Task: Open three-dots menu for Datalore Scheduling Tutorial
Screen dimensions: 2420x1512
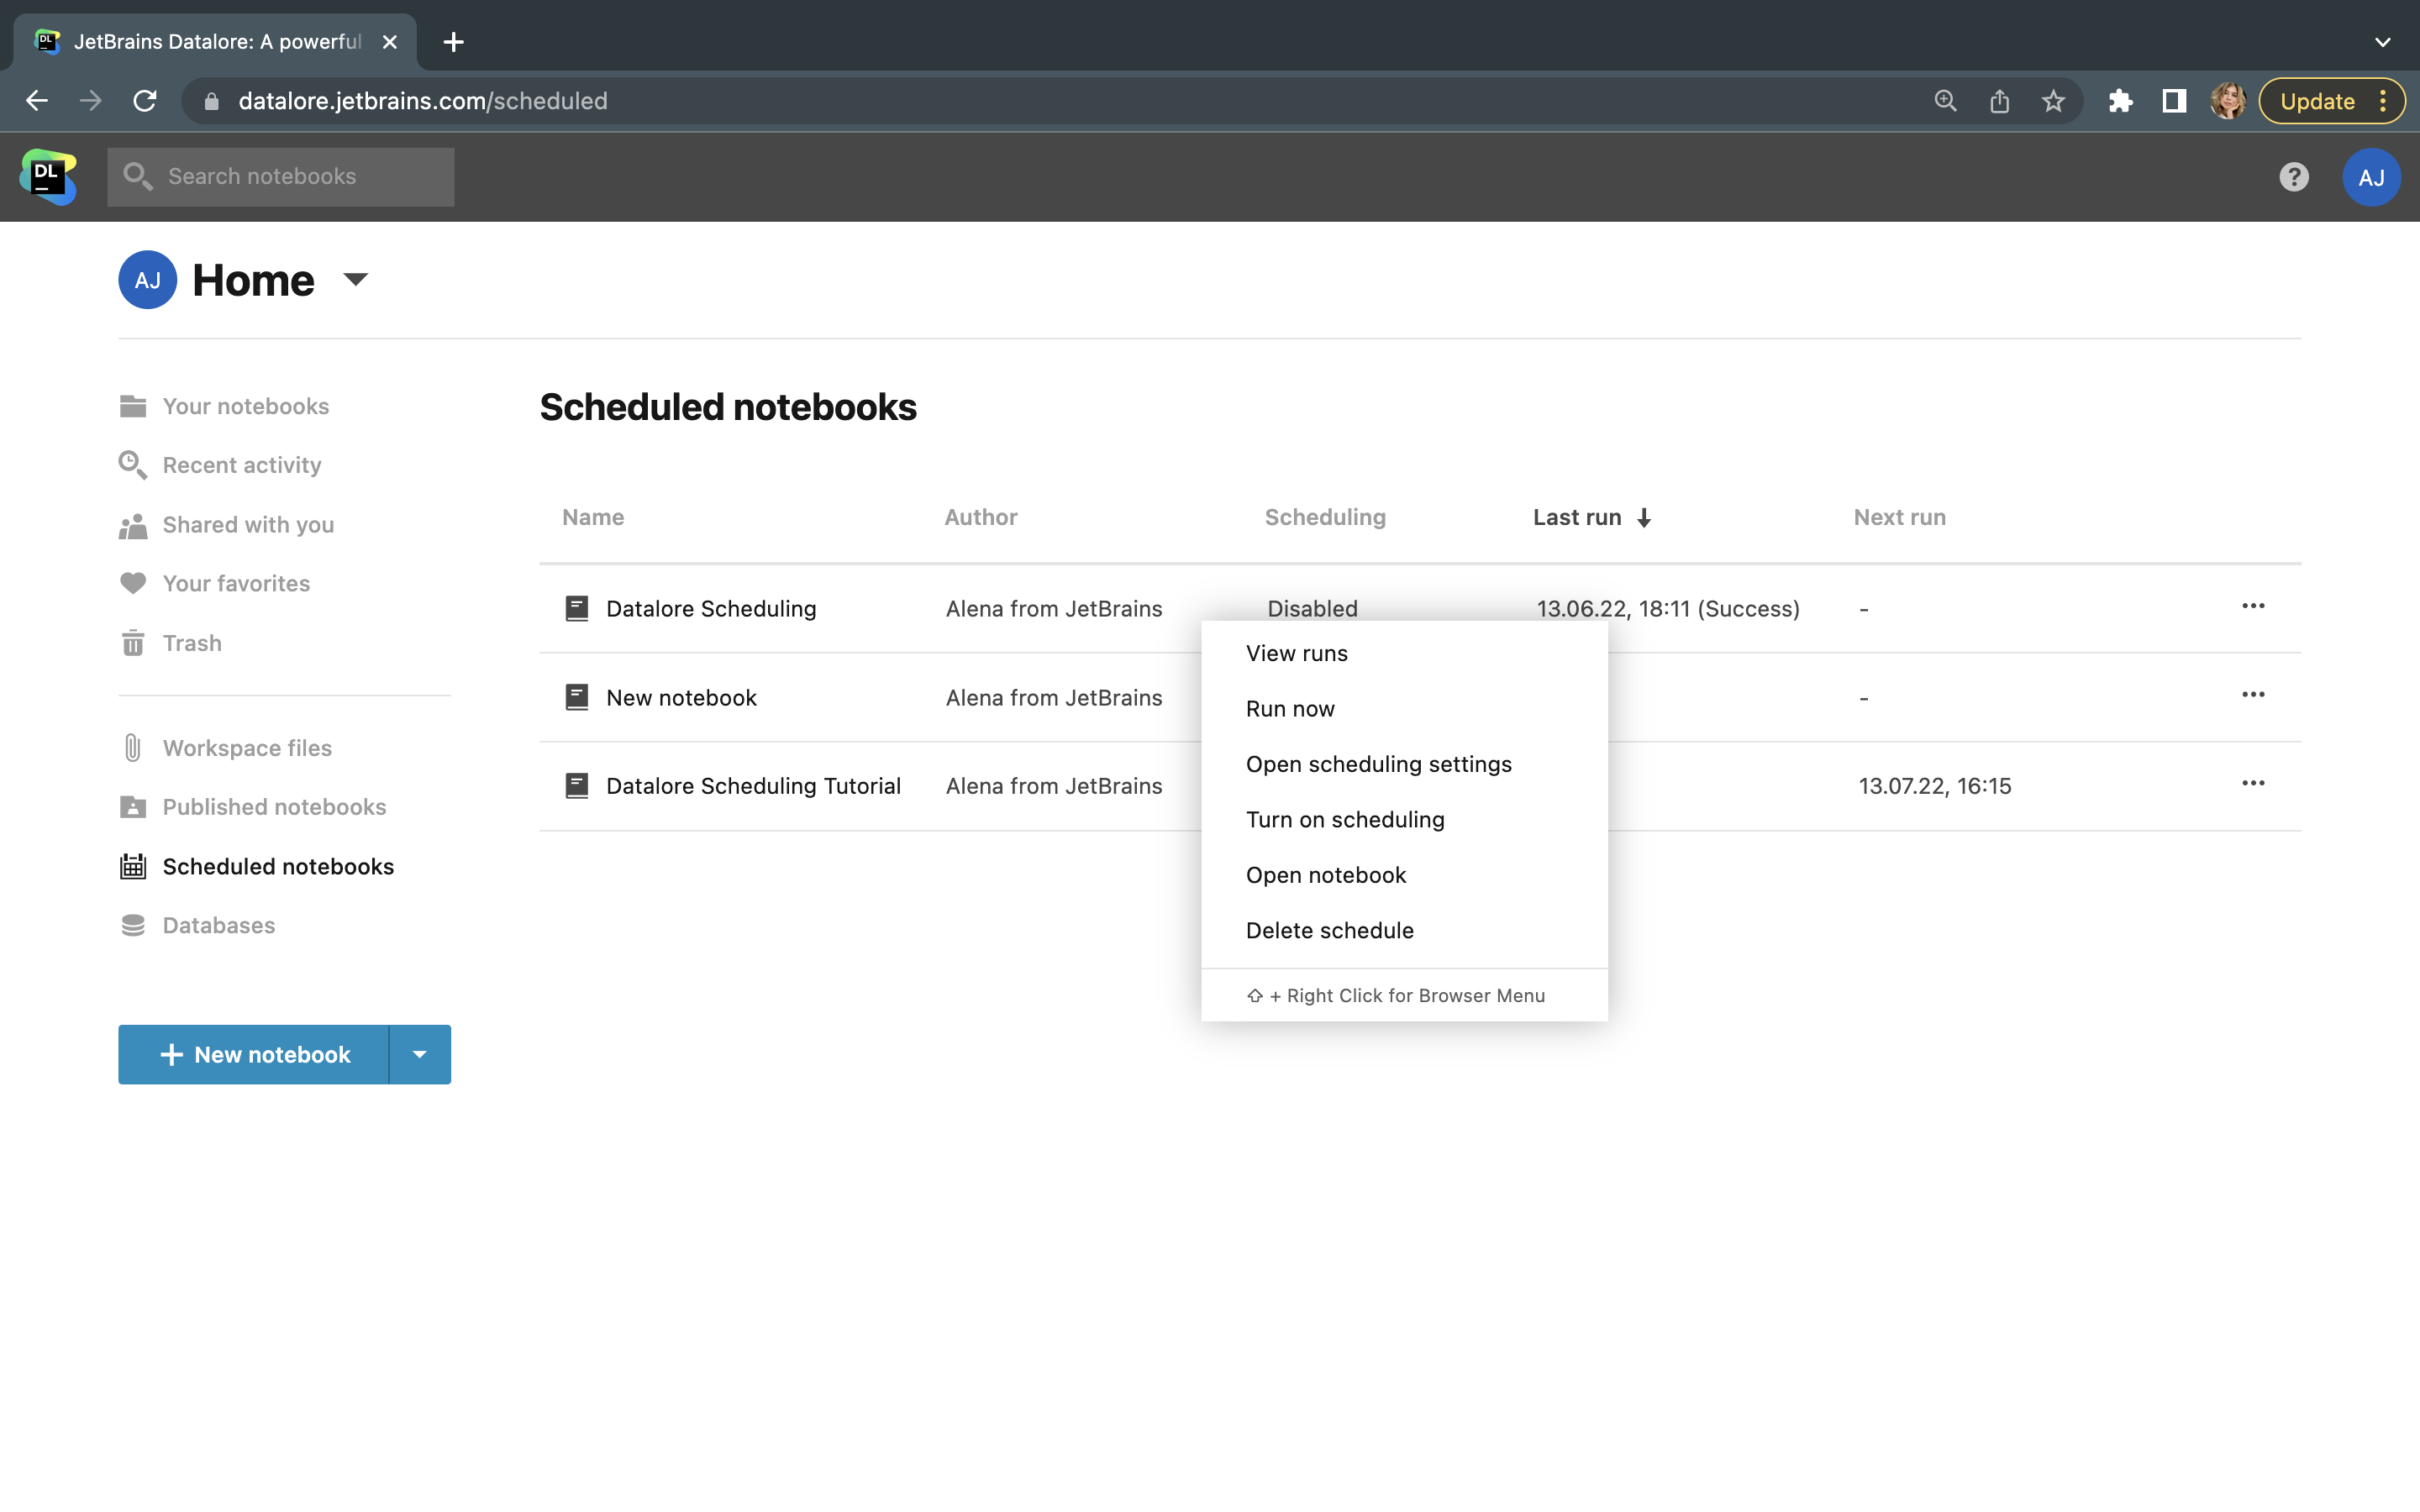Action: tap(2252, 783)
